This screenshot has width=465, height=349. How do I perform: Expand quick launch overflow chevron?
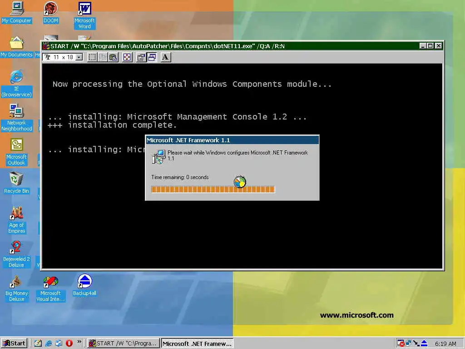(x=79, y=342)
